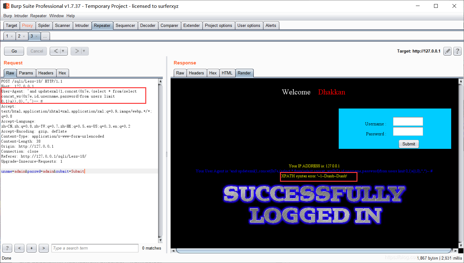464x263 pixels.
Task: Click the response vertical scrollbar
Action: [461, 163]
